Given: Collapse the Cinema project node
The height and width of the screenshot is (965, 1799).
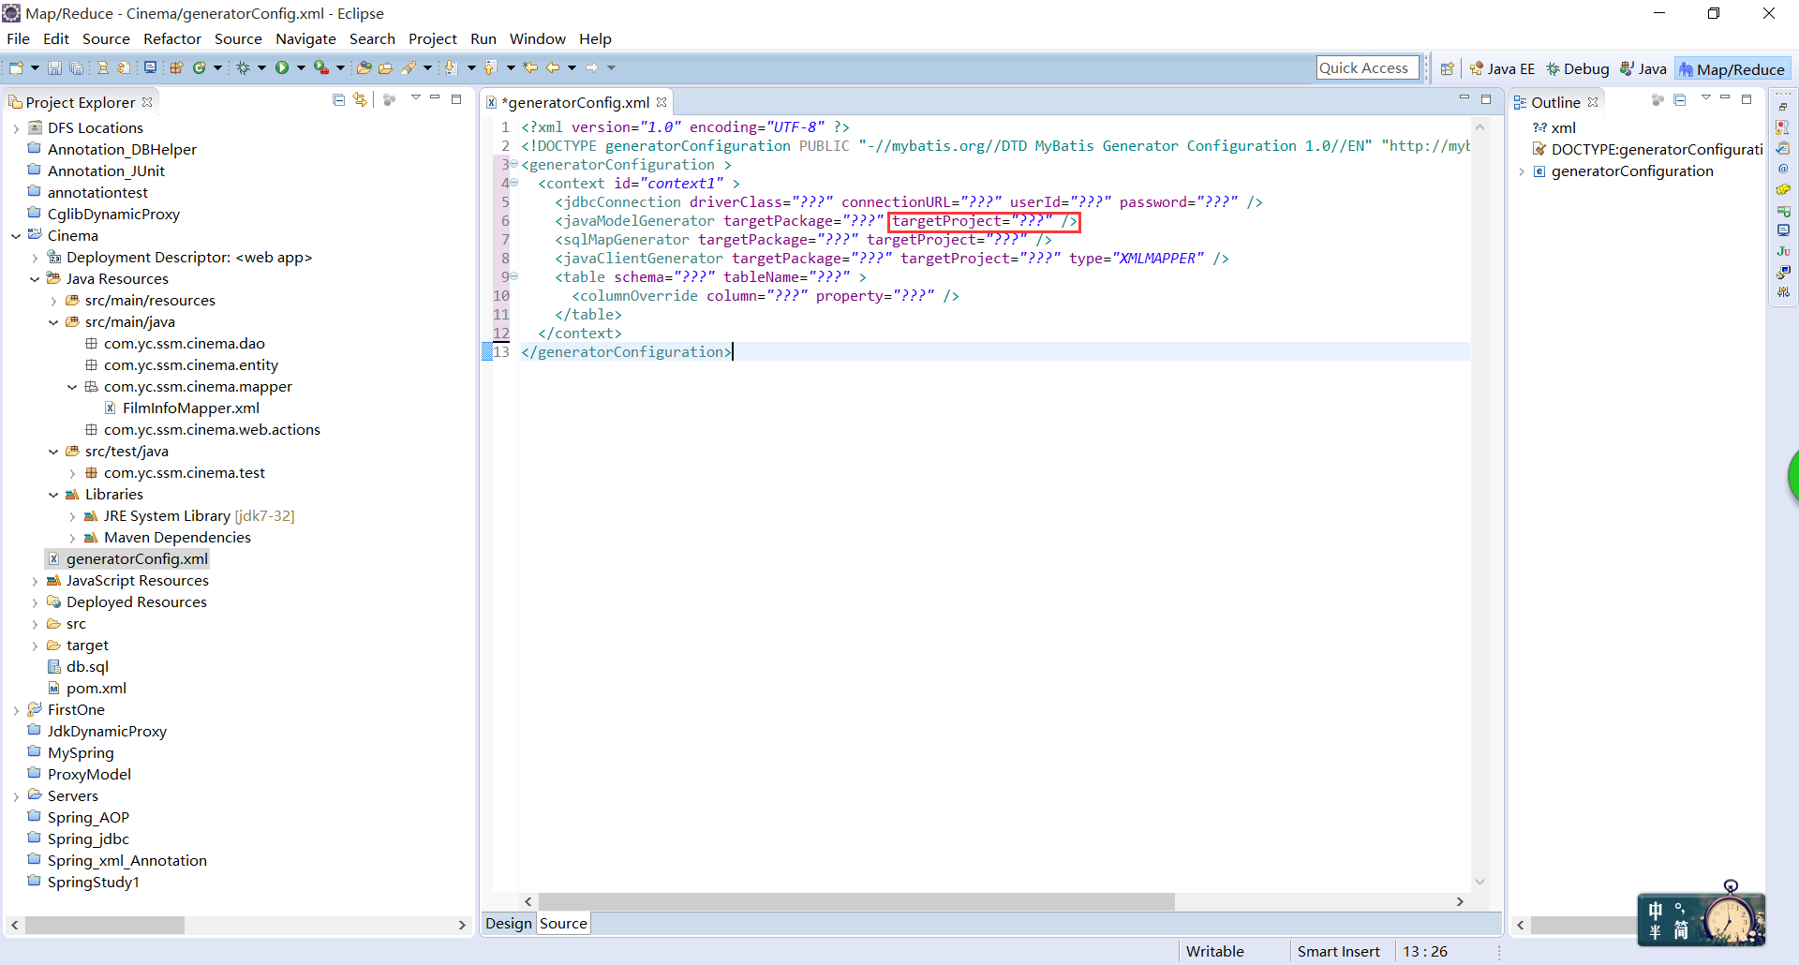Looking at the screenshot, I should (16, 236).
